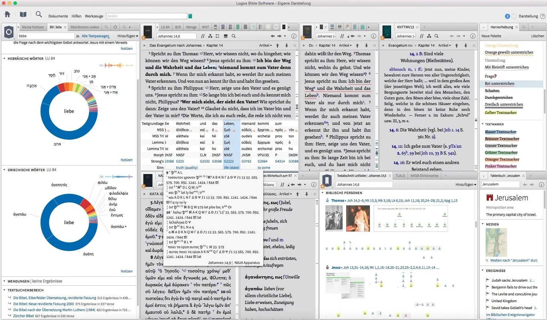This screenshot has height=320, width=547.
Task: Collapse the Griechische Wörter section
Action: click(x=4, y=170)
